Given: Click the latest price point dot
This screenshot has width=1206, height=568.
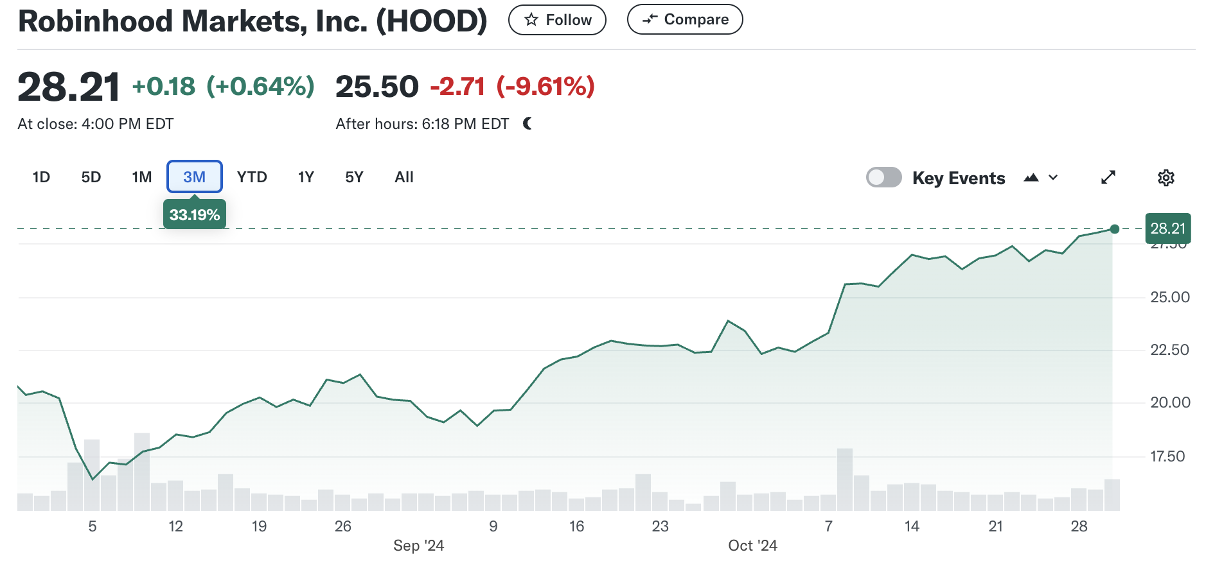Looking at the screenshot, I should [1115, 229].
